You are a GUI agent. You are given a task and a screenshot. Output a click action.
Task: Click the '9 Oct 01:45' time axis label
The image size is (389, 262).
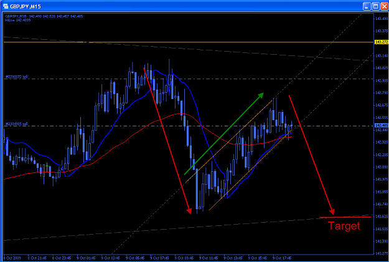tap(86, 258)
